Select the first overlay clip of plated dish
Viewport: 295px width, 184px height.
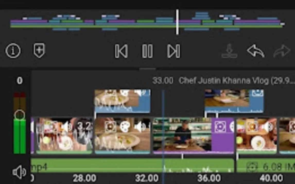point(122,101)
